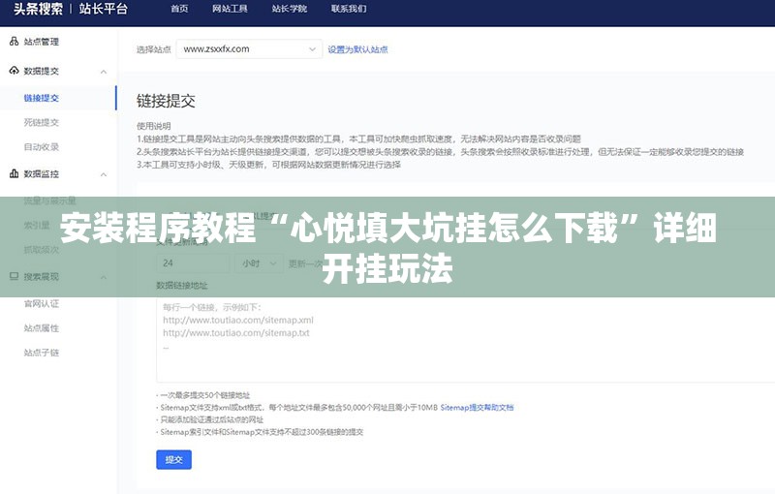Collapse the 数据监控 section chevron
Image resolution: width=775 pixels, height=494 pixels.
104,174
